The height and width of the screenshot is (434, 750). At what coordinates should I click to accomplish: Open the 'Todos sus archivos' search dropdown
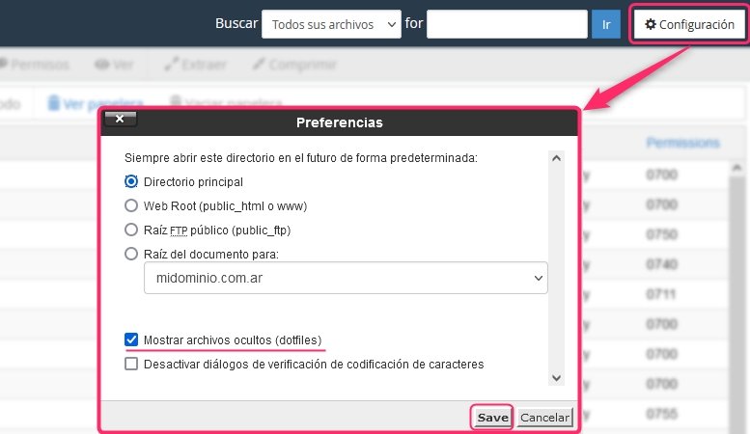(x=330, y=24)
